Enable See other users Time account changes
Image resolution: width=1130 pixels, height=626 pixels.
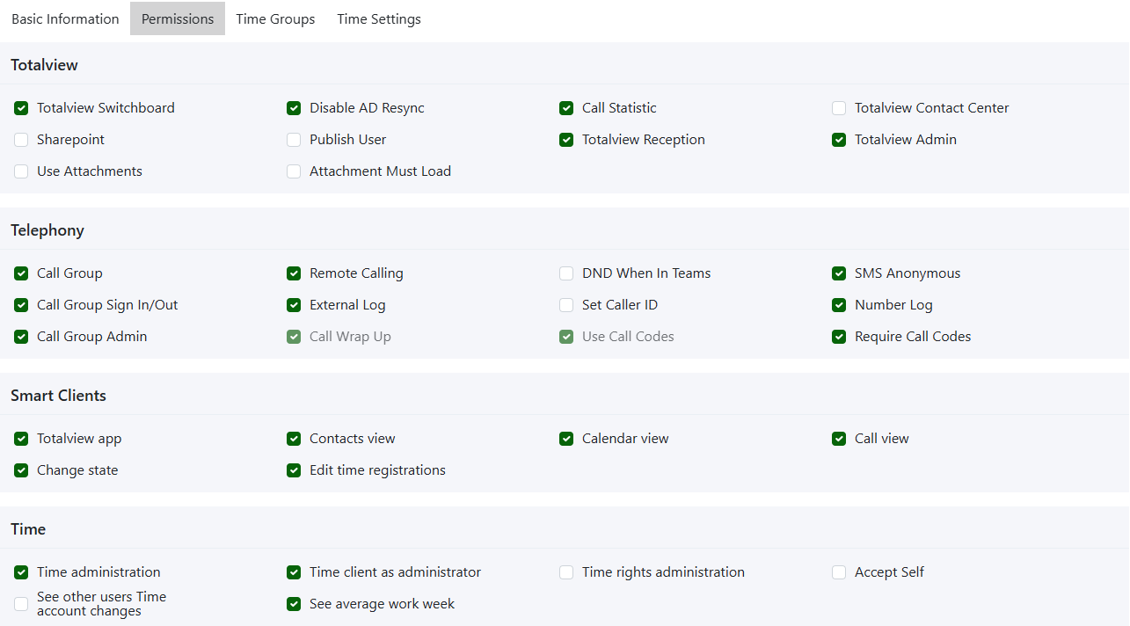[21, 604]
